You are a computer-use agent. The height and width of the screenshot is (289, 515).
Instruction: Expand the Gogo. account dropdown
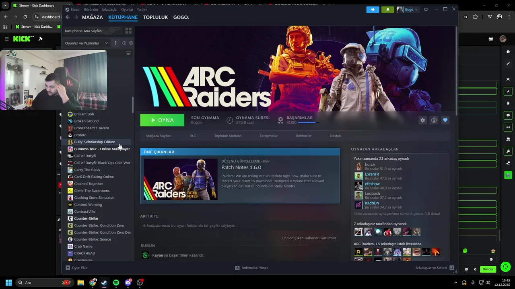point(408,9)
